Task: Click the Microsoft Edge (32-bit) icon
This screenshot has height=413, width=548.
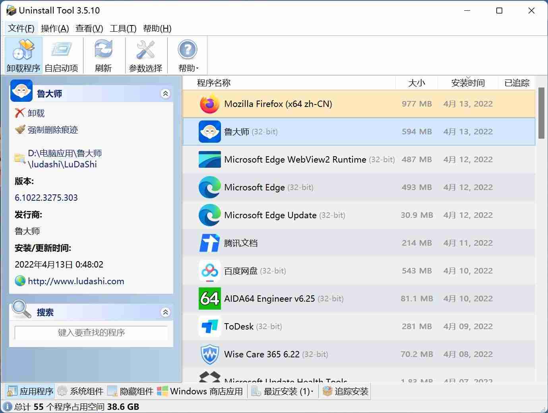Action: click(x=209, y=187)
